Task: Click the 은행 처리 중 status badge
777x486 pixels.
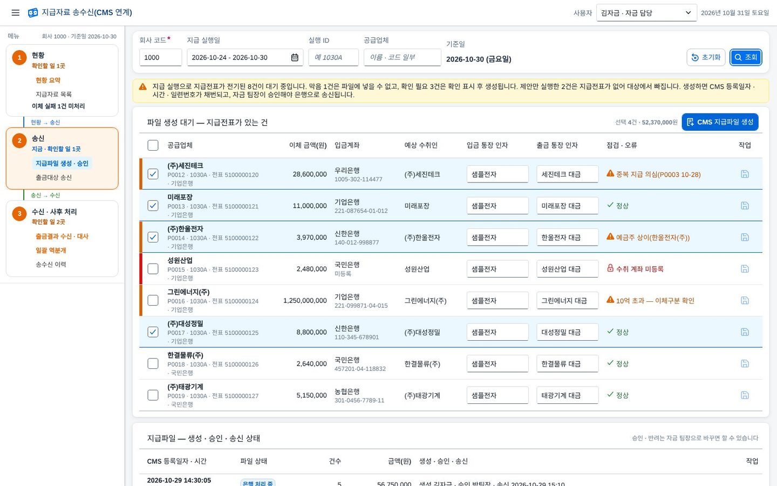Action: [x=258, y=483]
